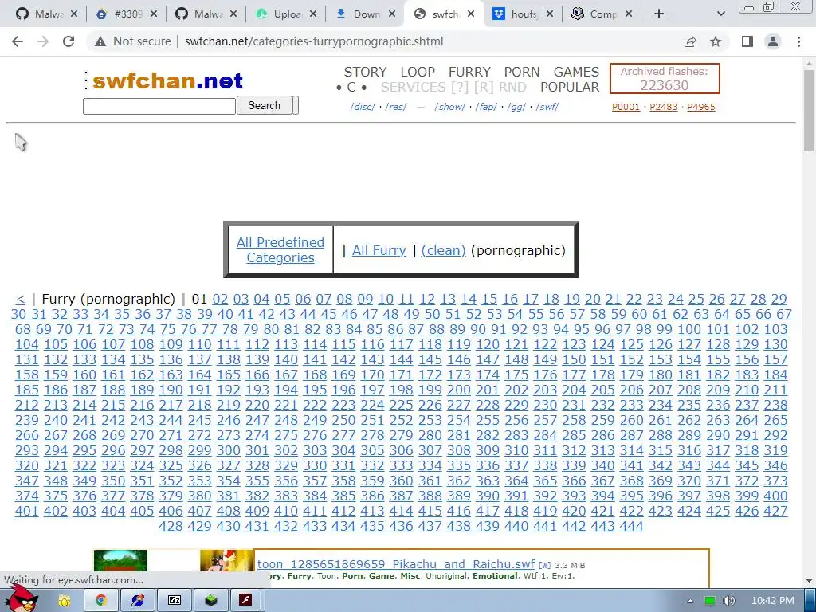Open the Chrome three-dot menu

click(x=798, y=41)
